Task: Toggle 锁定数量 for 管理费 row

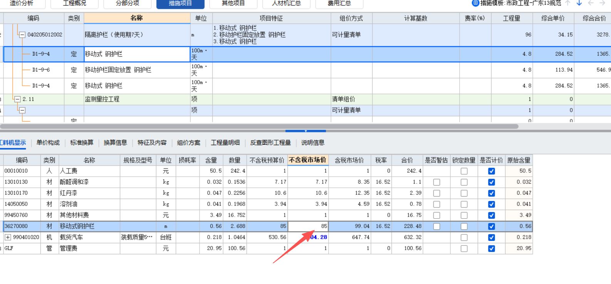Action: (x=464, y=249)
